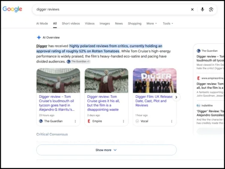This screenshot has height=169, width=225.
Task: Start voice search with the microphone icon
Action: tap(202, 9)
